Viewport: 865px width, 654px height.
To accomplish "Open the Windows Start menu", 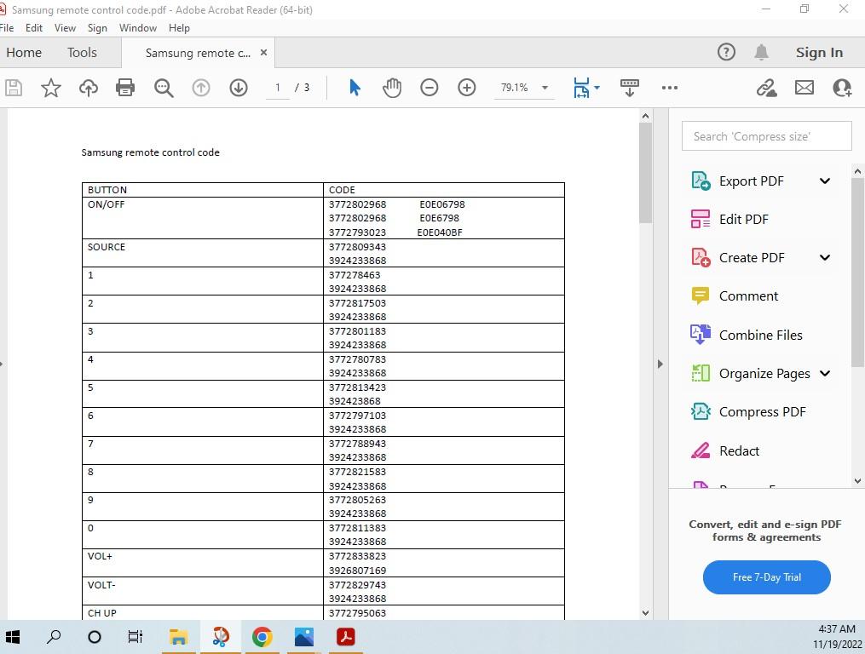I will [x=12, y=637].
